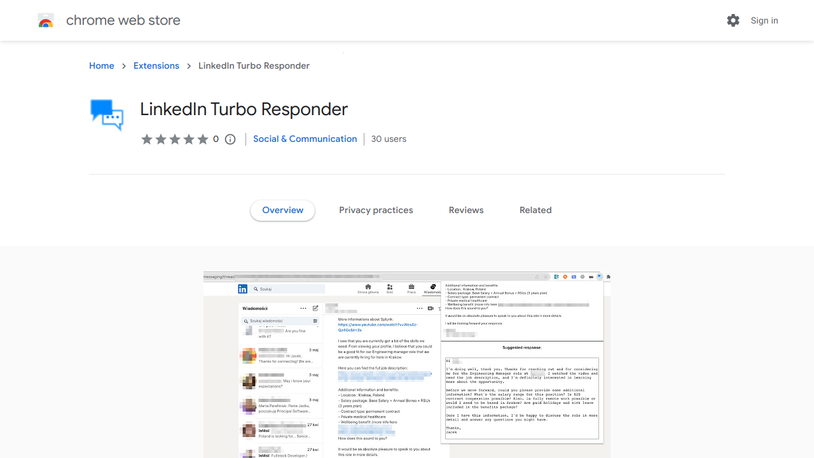
Task: Go to Home breadcrumb
Action: click(x=102, y=66)
